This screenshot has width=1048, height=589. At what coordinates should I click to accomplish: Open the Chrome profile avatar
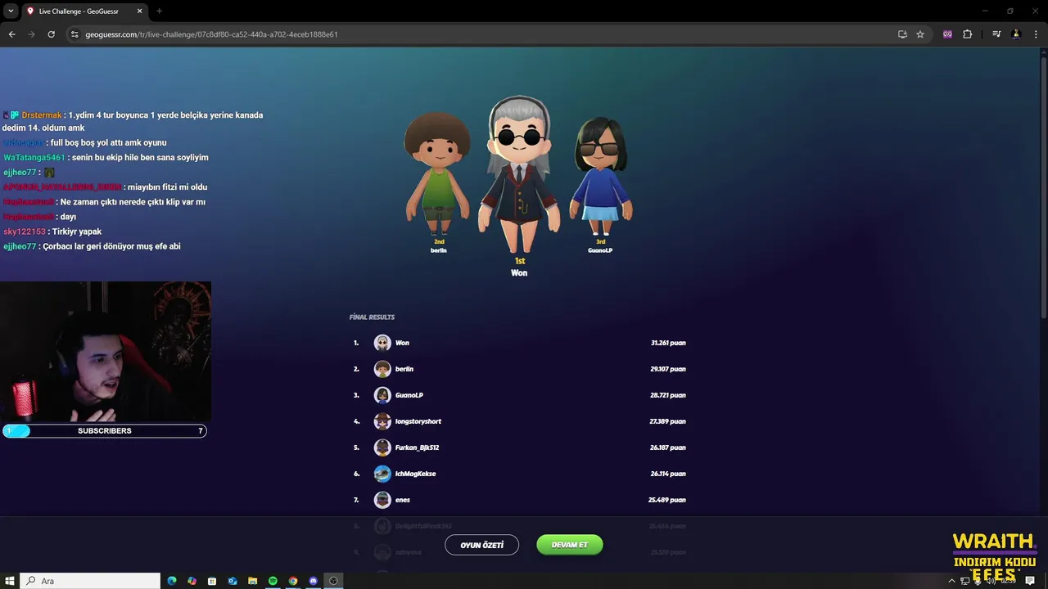point(1016,34)
